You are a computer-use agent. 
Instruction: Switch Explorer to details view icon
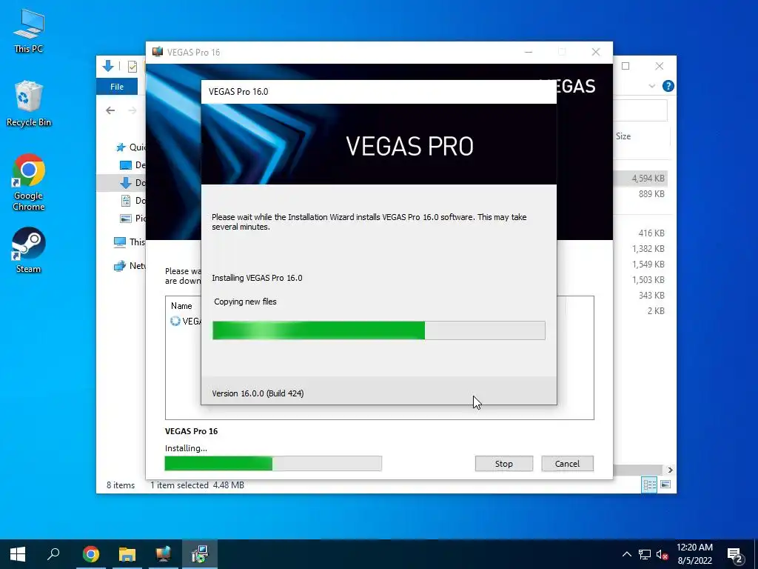[649, 485]
